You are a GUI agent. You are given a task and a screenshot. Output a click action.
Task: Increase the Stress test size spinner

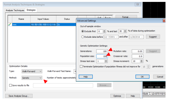(106, 60)
